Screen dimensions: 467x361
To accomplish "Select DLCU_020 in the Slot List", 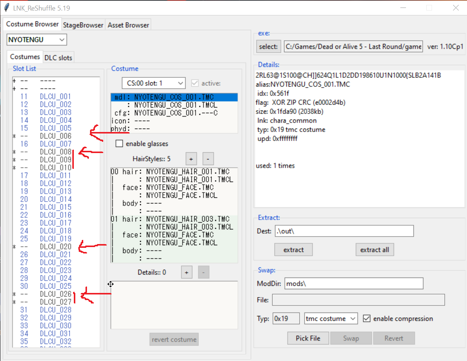I will [x=56, y=247].
